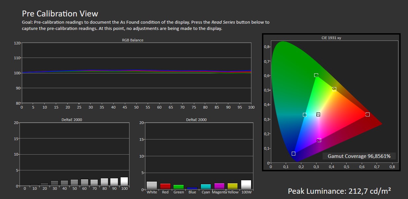Click the green primary target square on CIE diagram
Image resolution: width=408 pixels, height=199 pixels.
(x=316, y=75)
